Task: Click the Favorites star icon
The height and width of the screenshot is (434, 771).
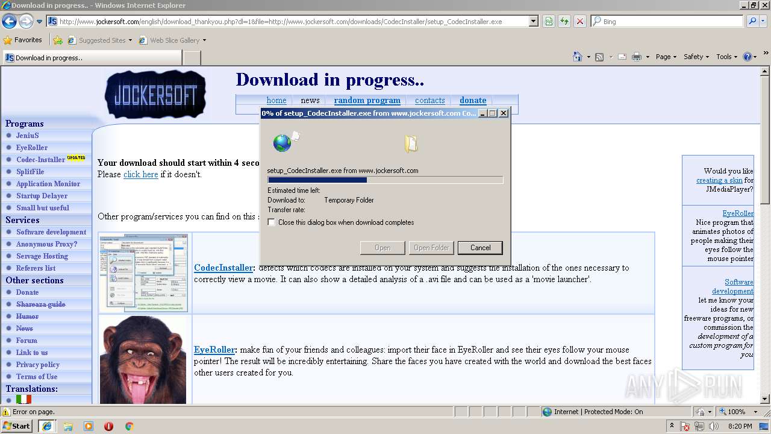Action: pyautogui.click(x=8, y=40)
